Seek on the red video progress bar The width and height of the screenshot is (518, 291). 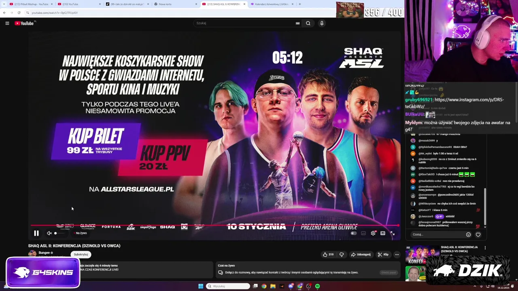214,226
